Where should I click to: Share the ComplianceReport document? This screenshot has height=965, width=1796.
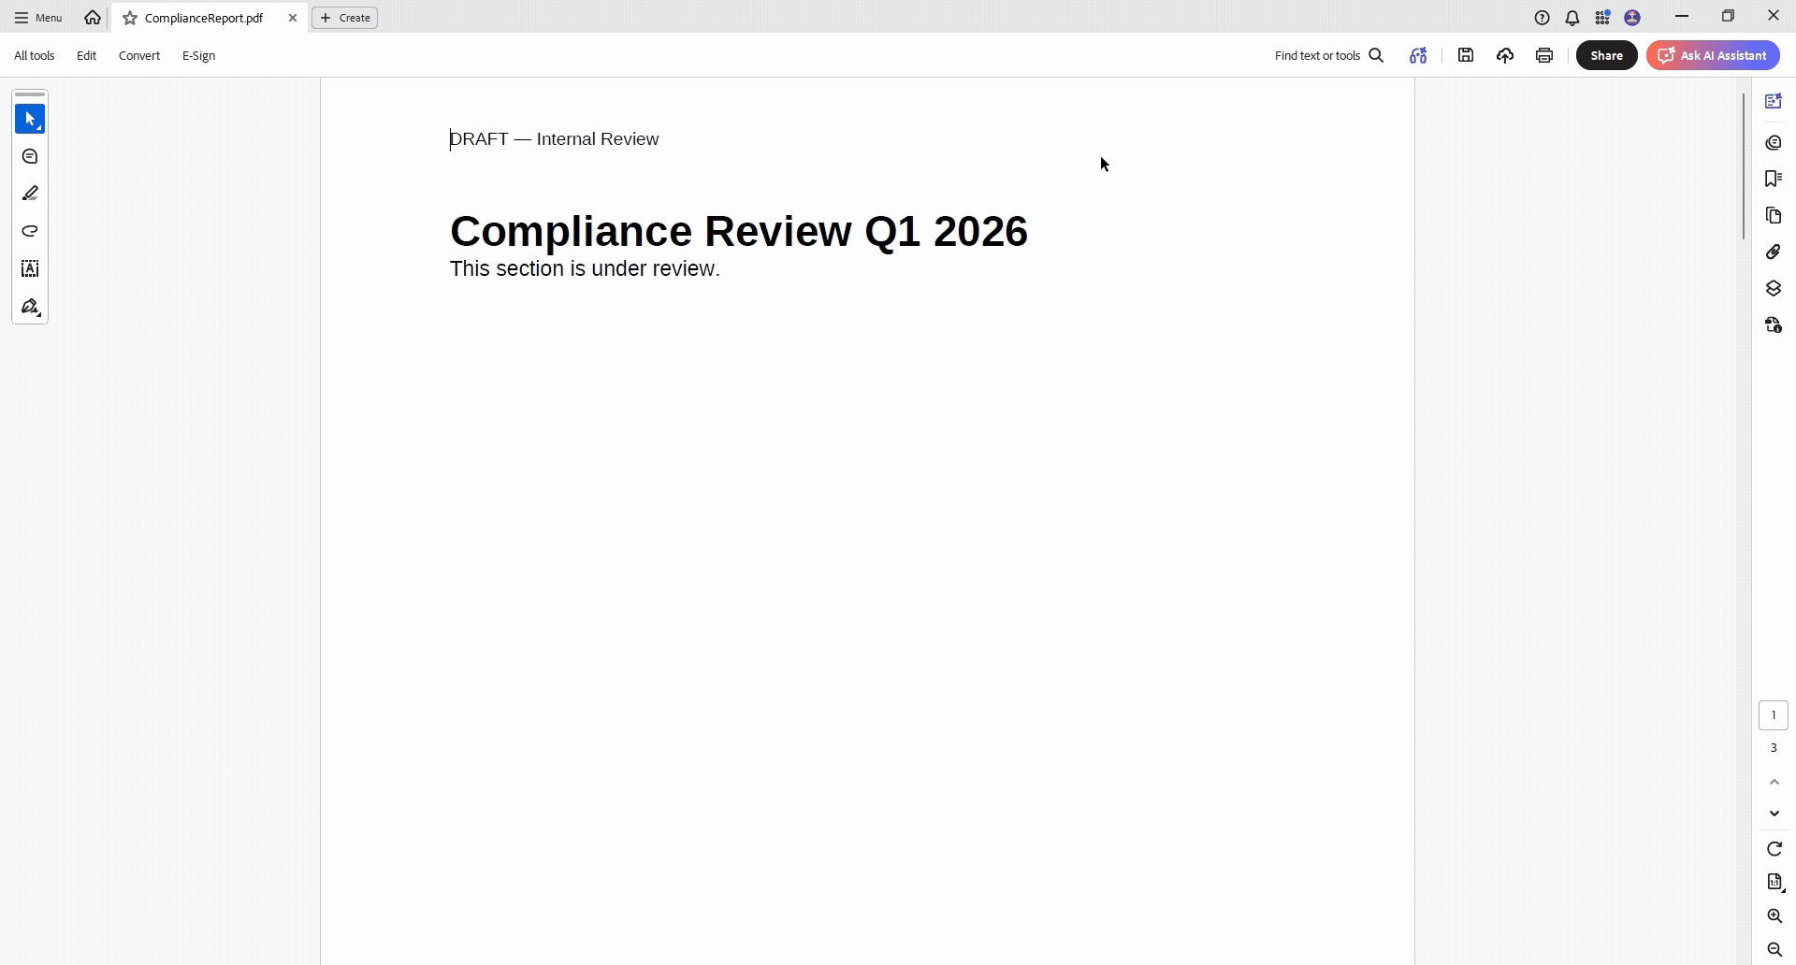[x=1606, y=55]
